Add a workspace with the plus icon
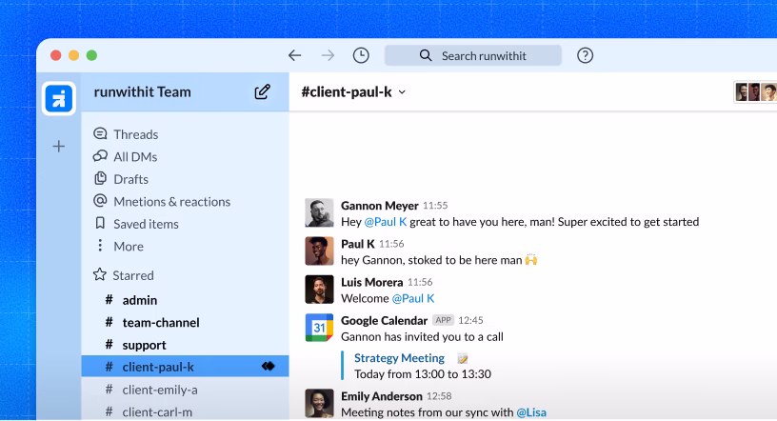This screenshot has height=421, width=777. point(59,147)
